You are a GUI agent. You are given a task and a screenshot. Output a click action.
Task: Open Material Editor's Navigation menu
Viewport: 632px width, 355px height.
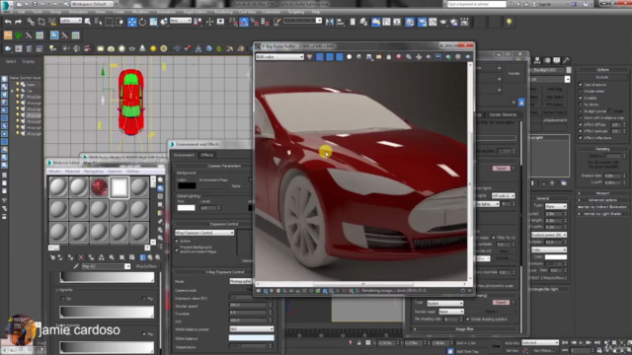point(94,172)
